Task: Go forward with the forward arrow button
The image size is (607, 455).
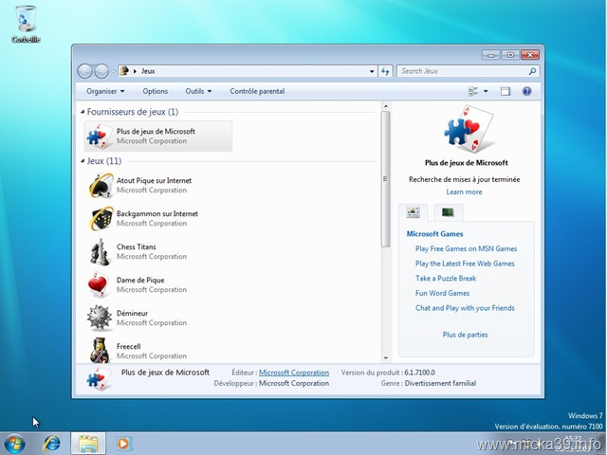Action: [101, 71]
